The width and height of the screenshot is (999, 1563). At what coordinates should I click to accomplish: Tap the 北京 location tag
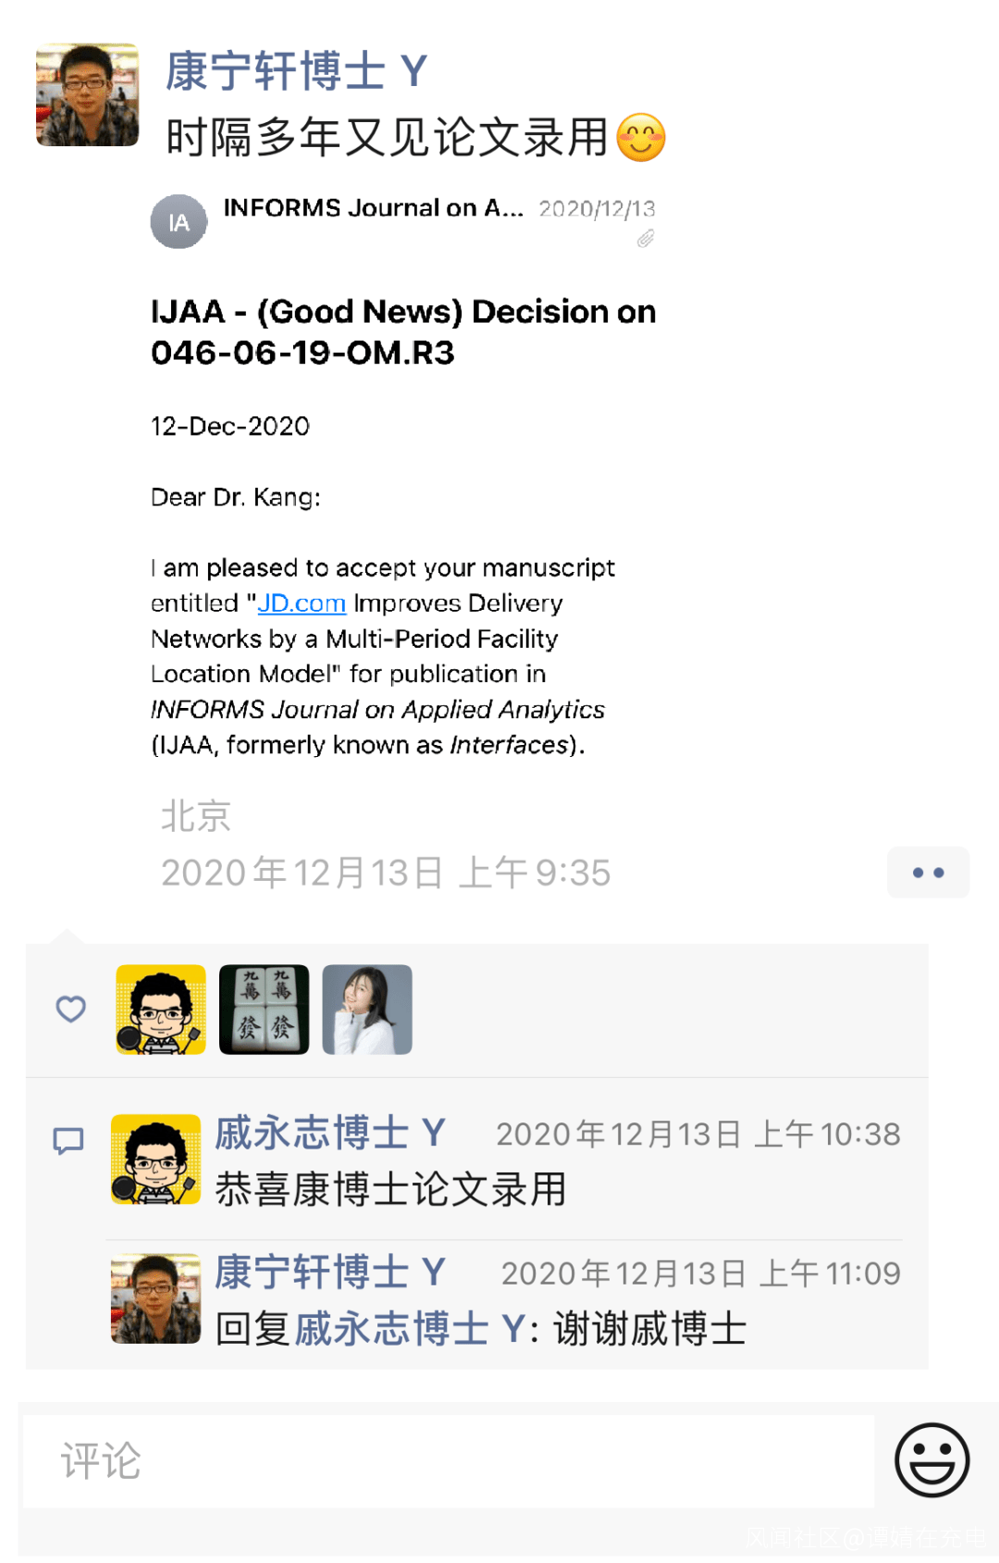(195, 816)
